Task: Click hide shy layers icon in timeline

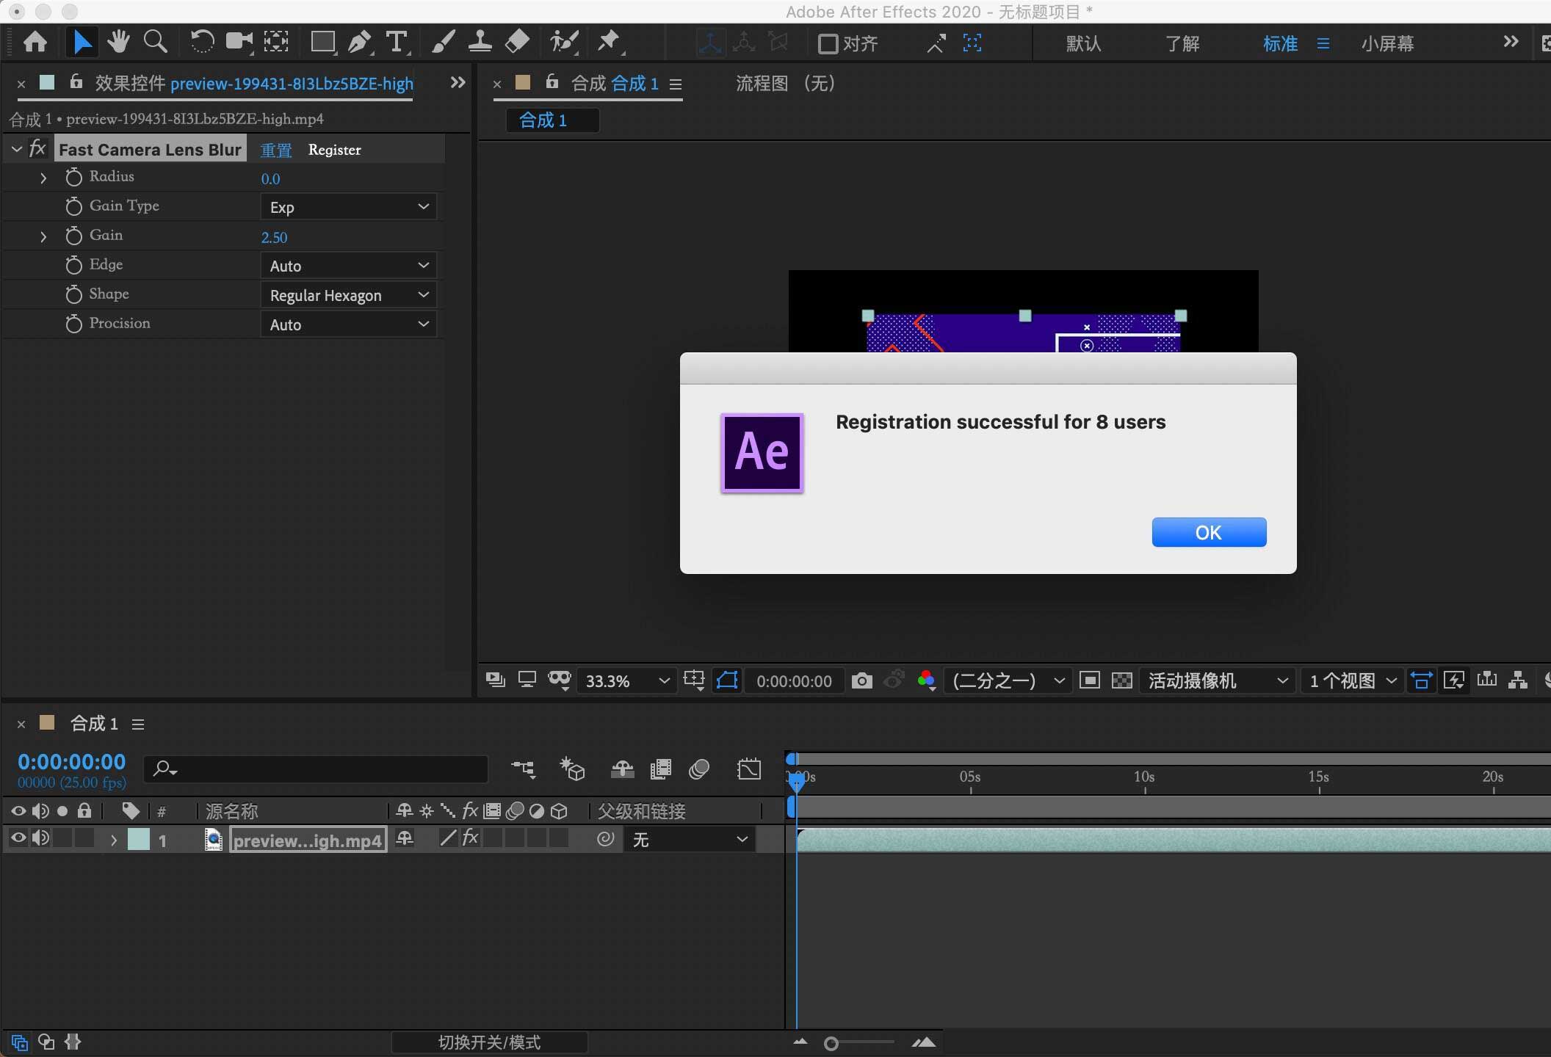Action: 622,769
